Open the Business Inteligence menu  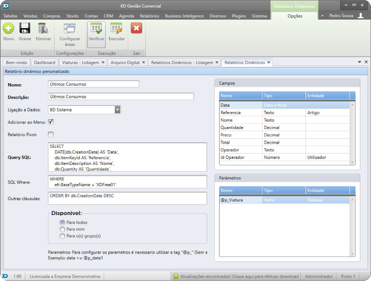(184, 16)
